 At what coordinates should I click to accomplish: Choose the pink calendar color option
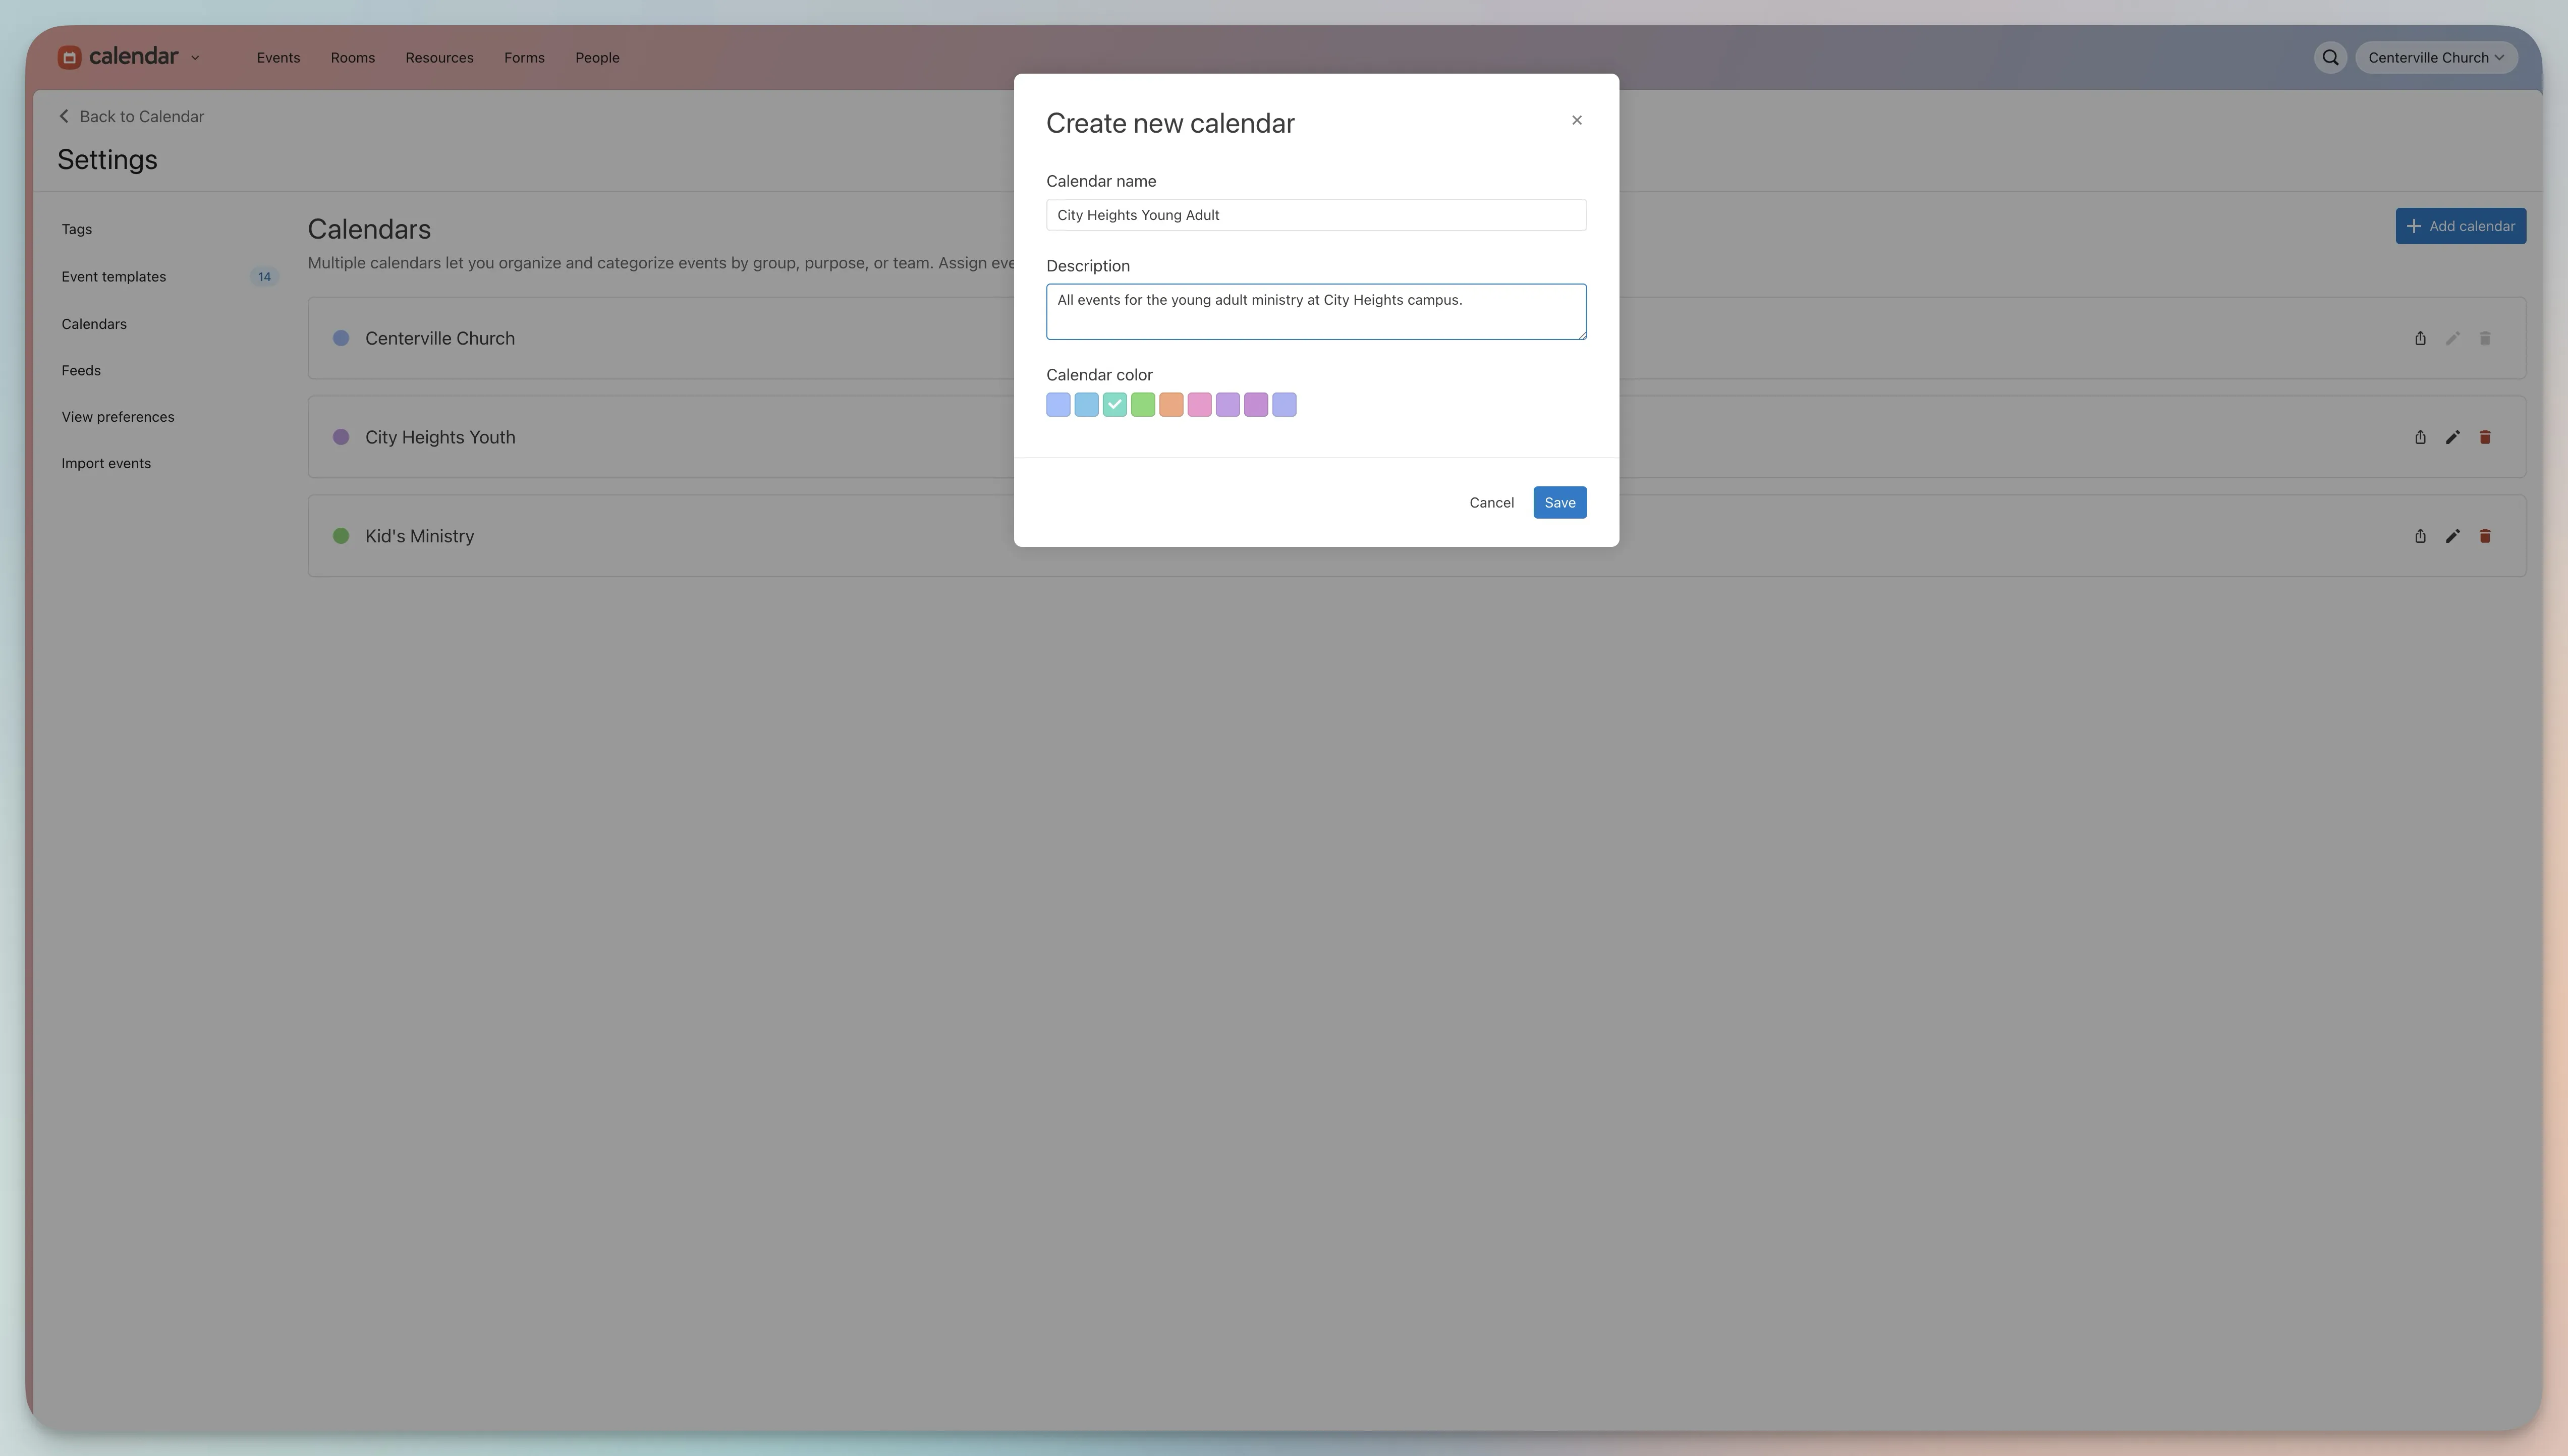pos(1199,404)
